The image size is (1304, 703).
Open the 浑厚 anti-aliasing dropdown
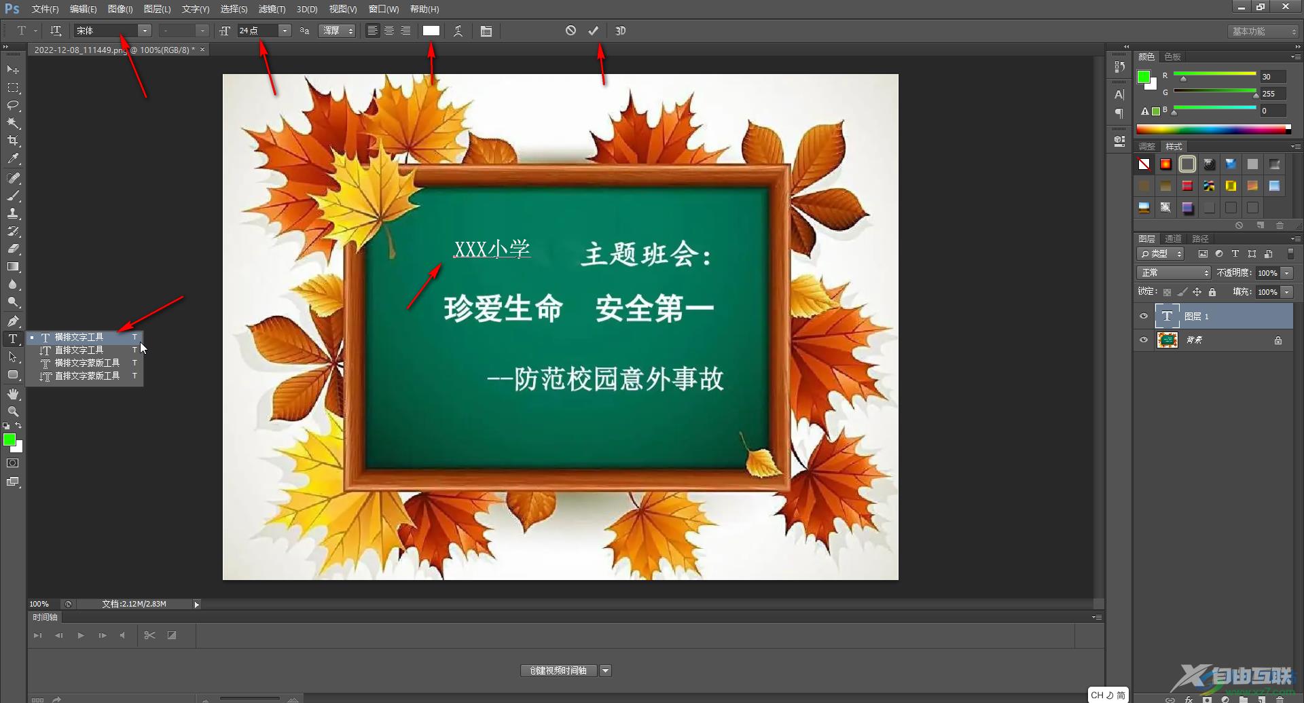coord(338,31)
